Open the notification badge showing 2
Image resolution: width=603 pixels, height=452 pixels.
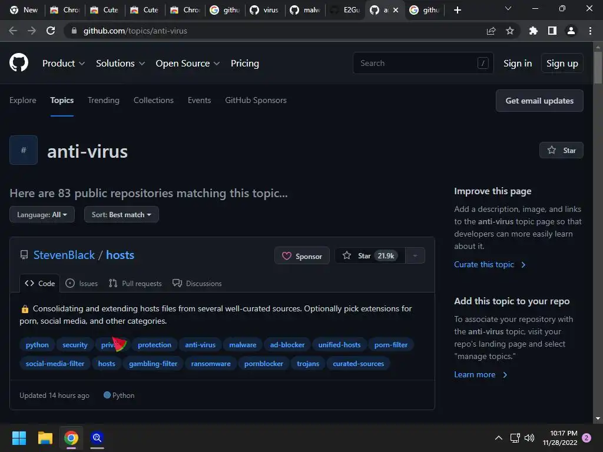[587, 438]
